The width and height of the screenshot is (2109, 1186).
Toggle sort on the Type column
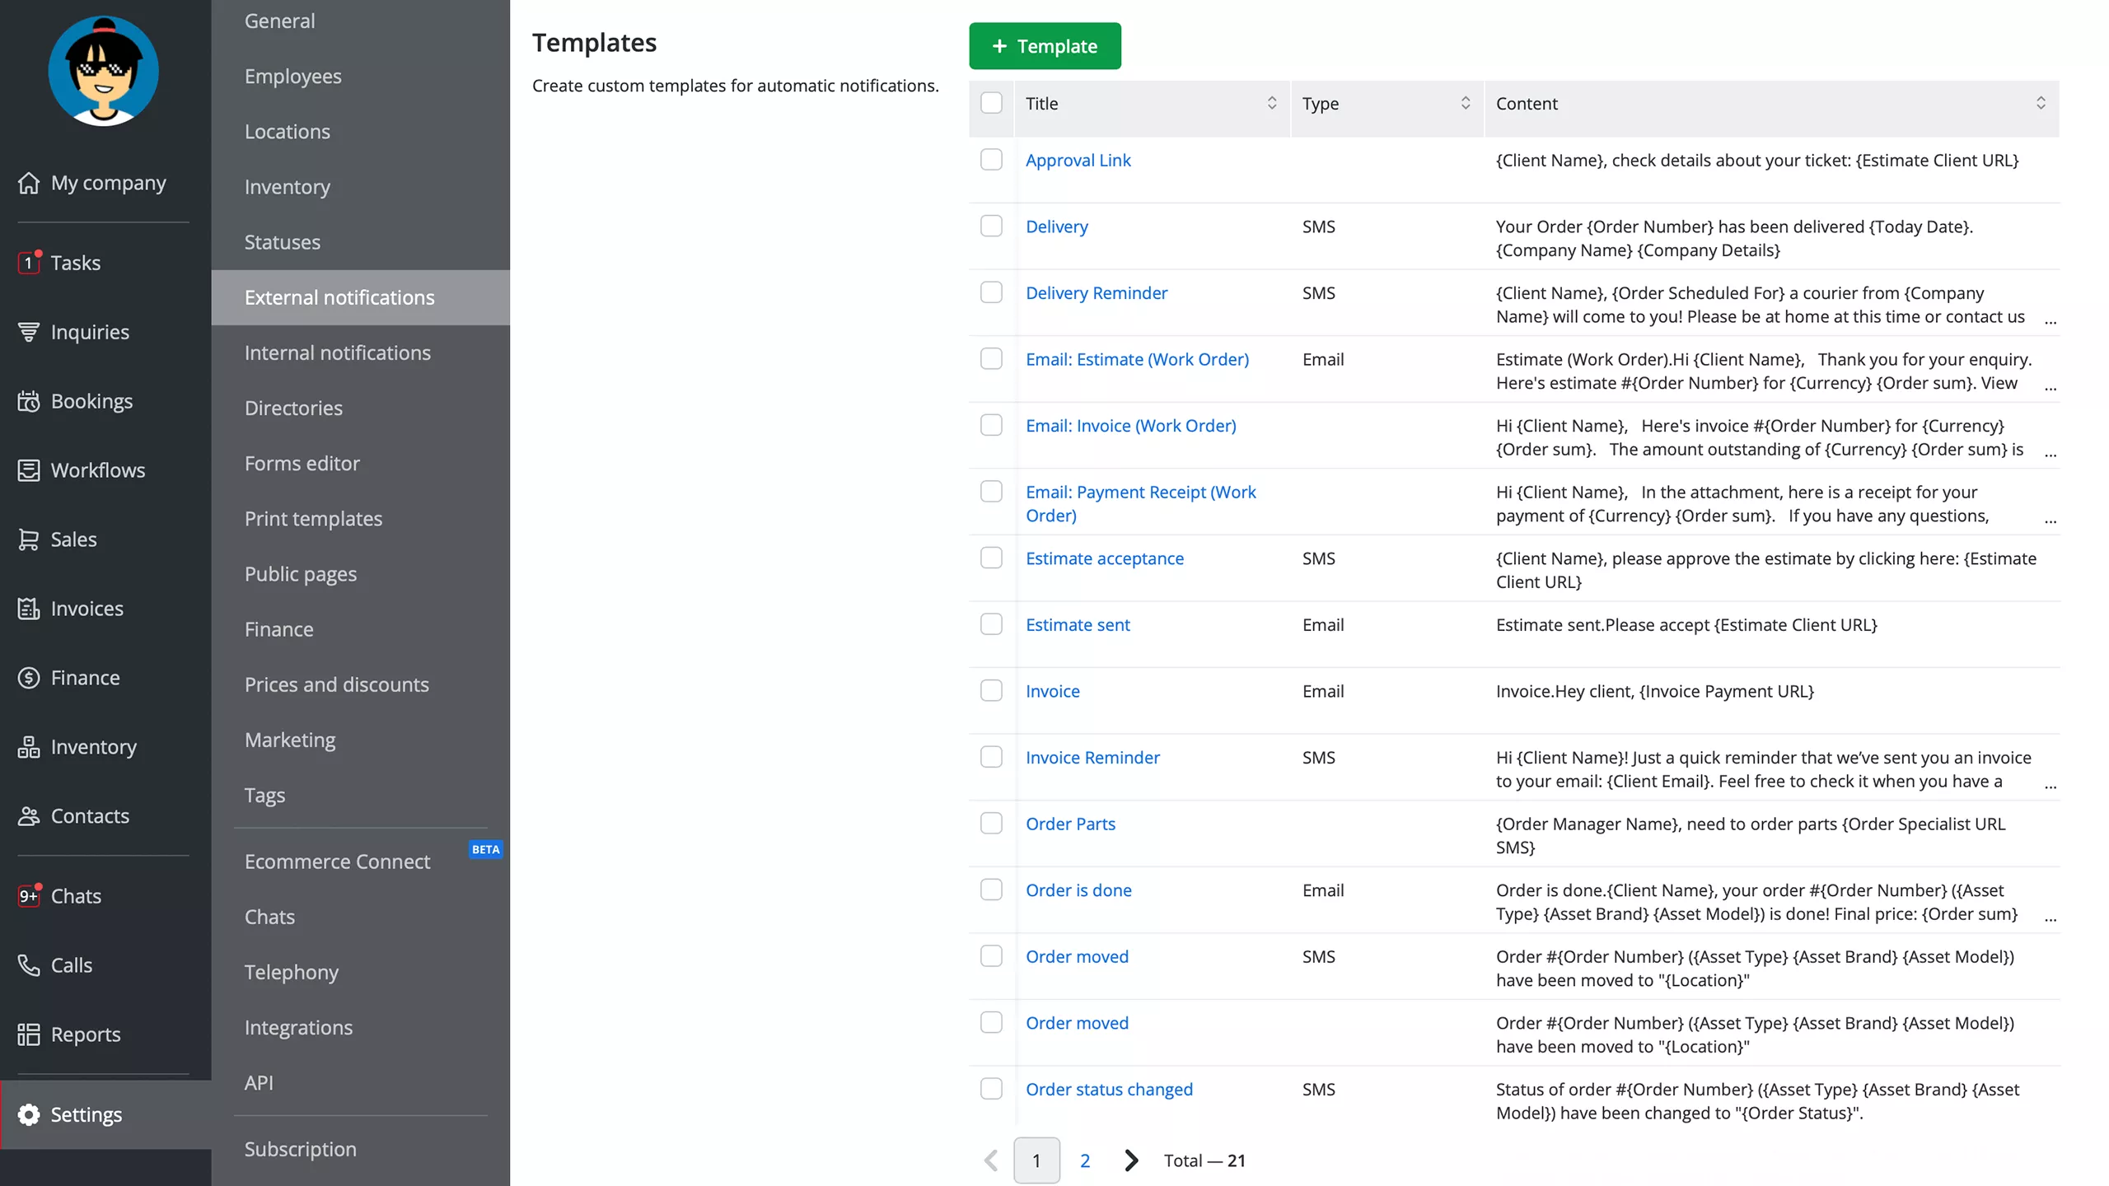(x=1465, y=103)
